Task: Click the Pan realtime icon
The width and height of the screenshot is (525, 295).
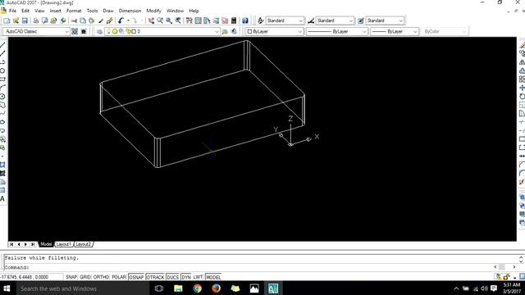Action: tap(151, 20)
